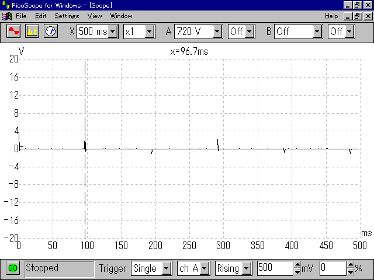Click the x=96.7ms cursor readout
Viewport: 374px width, 280px height.
[189, 51]
